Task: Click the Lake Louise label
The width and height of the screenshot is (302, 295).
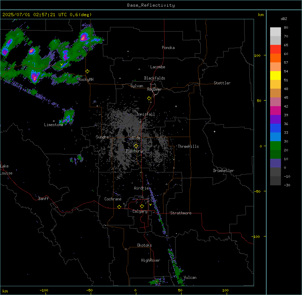Action: coord(6,170)
